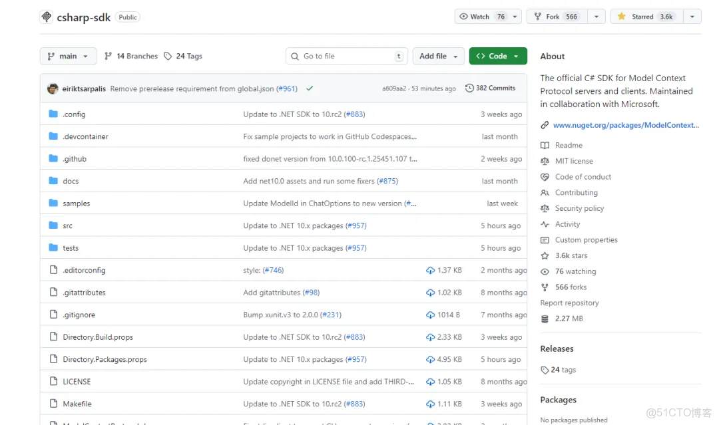Click the csharp-sdk repository logo icon
Viewport: 719px width, 425px height.
pyautogui.click(x=46, y=17)
